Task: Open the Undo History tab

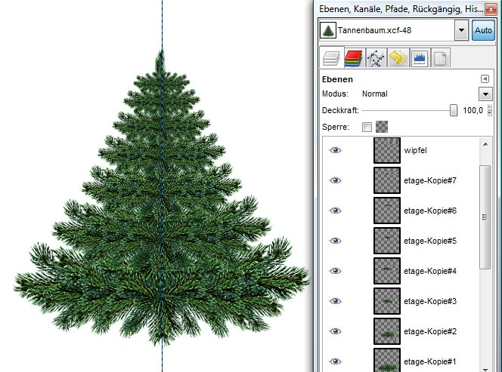Action: pyautogui.click(x=398, y=58)
